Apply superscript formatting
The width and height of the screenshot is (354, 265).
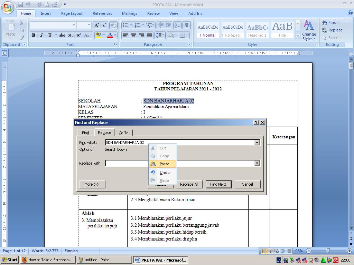pos(78,36)
